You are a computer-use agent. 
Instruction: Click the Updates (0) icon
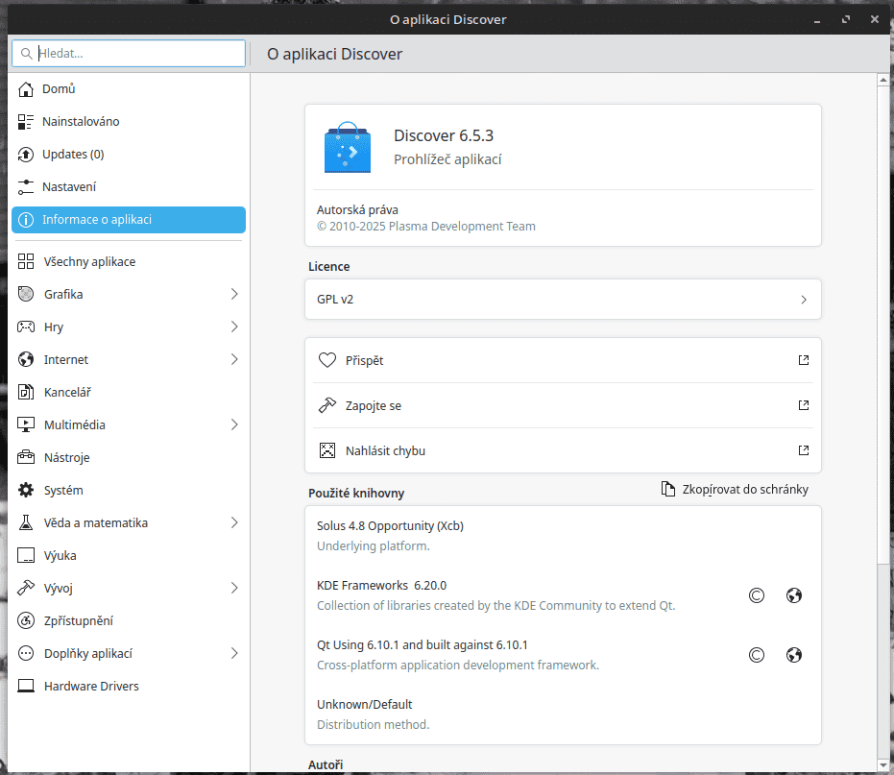[26, 155]
